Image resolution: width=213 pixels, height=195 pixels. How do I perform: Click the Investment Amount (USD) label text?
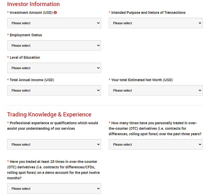pos(31,13)
